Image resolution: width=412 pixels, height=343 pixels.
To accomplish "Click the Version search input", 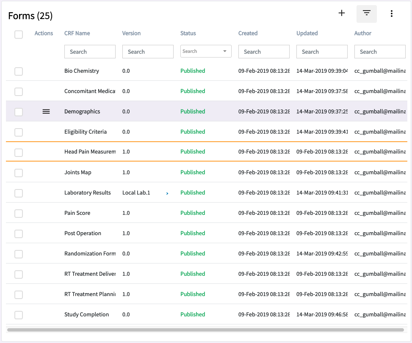I will tap(148, 52).
